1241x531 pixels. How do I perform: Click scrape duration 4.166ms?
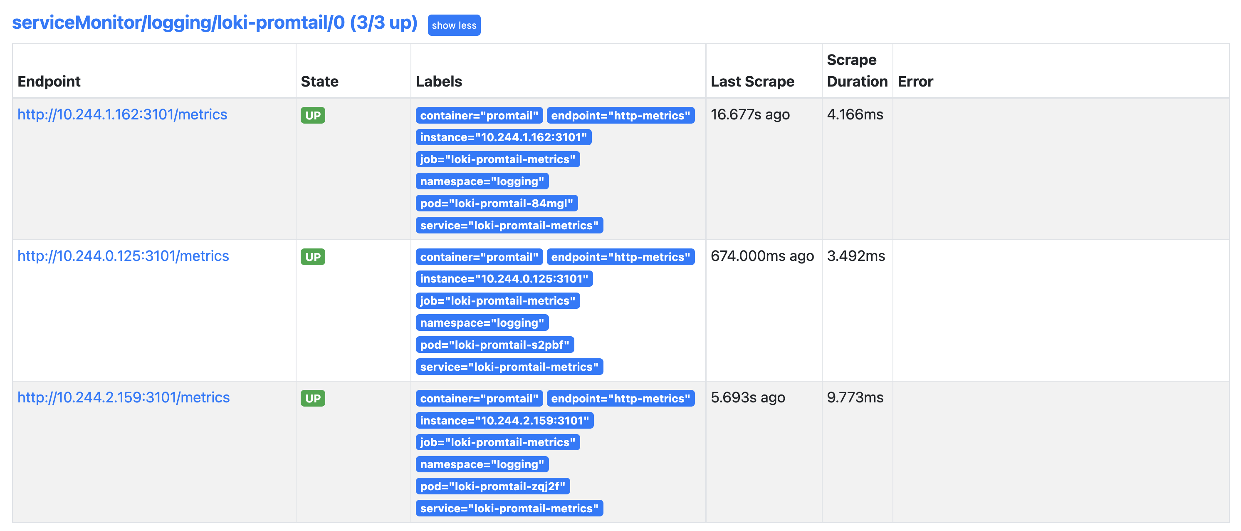point(855,115)
